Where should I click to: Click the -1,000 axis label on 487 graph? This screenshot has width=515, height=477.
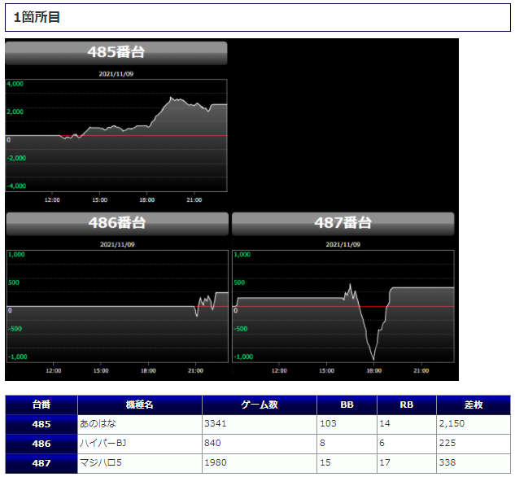(x=243, y=357)
